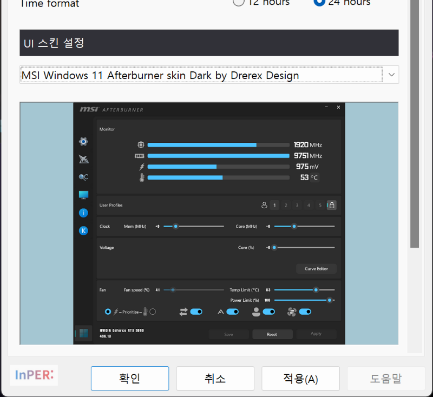Click the Windows logo icon in preview corner
The width and height of the screenshot is (433, 397).
point(83,333)
